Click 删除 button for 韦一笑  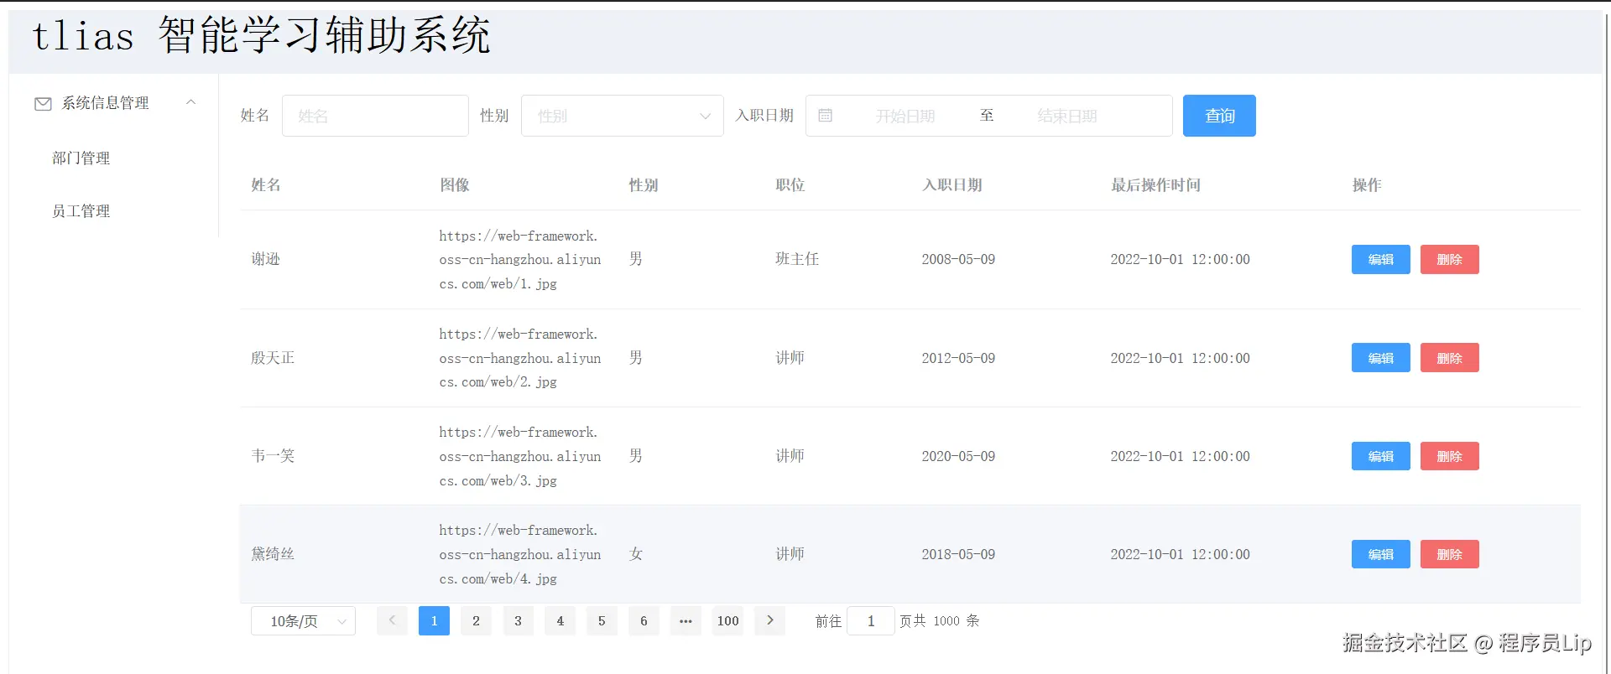1449,456
